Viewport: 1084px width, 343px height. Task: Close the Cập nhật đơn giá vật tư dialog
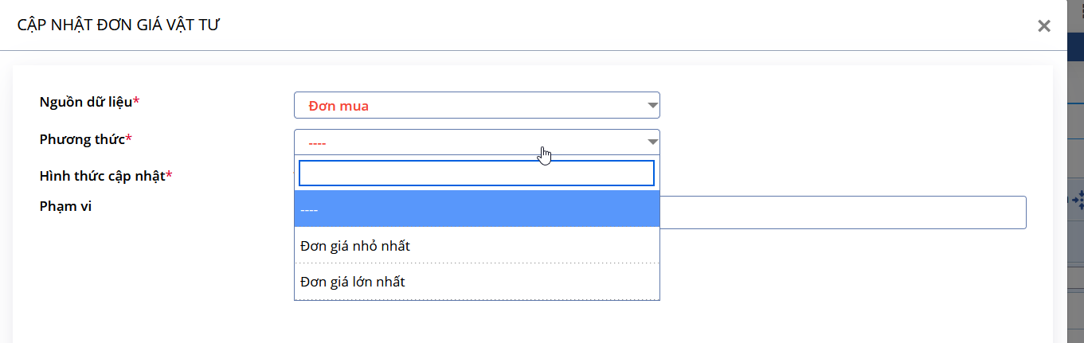point(1043,25)
